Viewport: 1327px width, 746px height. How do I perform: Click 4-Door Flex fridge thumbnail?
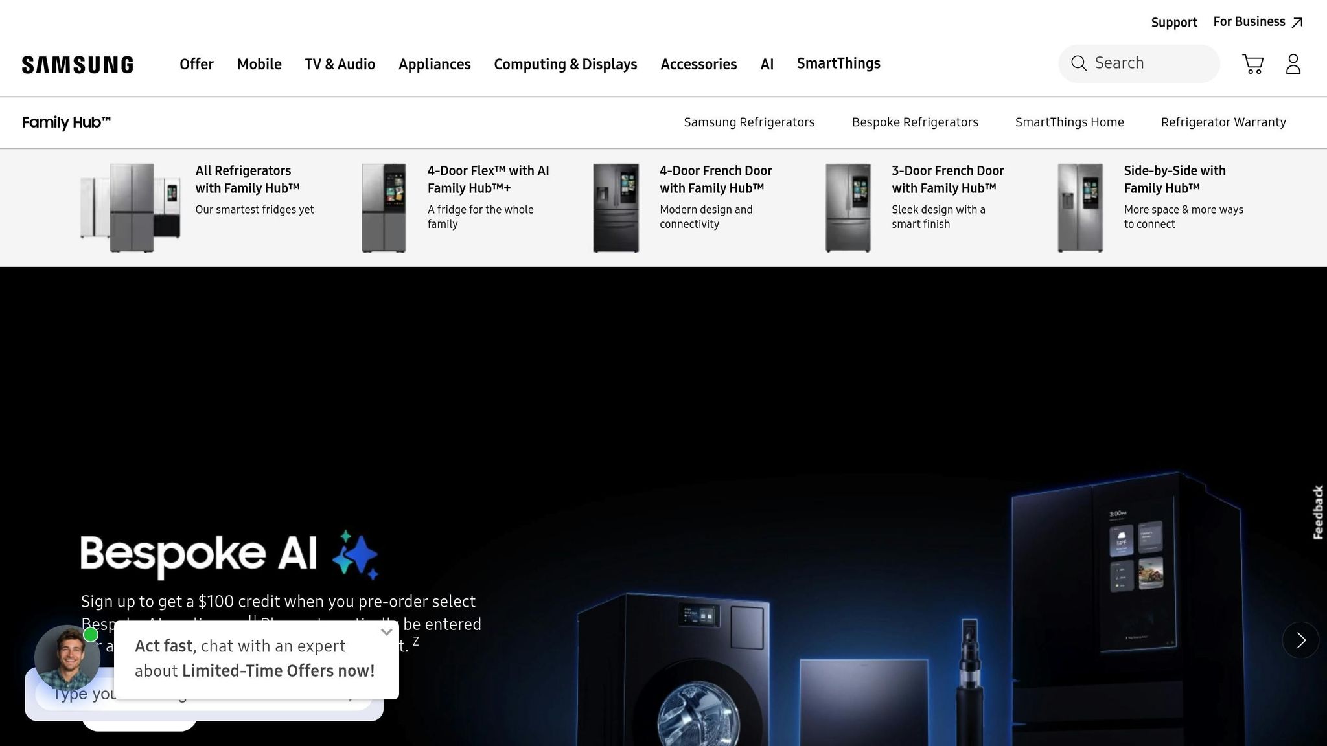[384, 207]
